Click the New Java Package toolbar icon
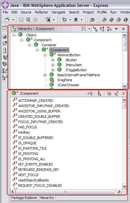Image resolution: width=130 pixels, height=203 pixels. tap(112, 20)
